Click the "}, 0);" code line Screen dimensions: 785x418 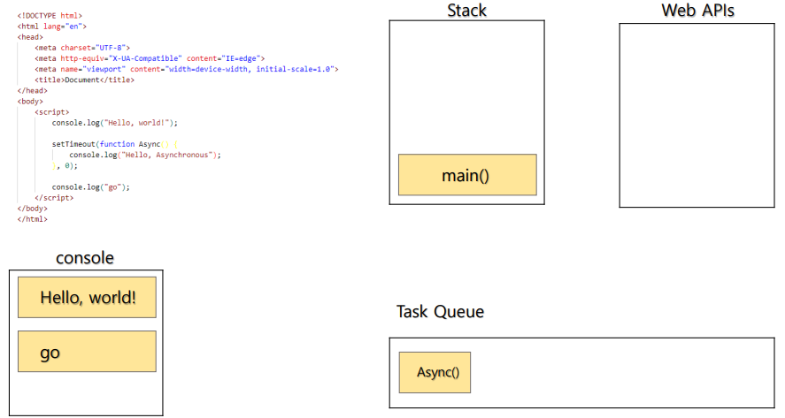(x=65, y=165)
